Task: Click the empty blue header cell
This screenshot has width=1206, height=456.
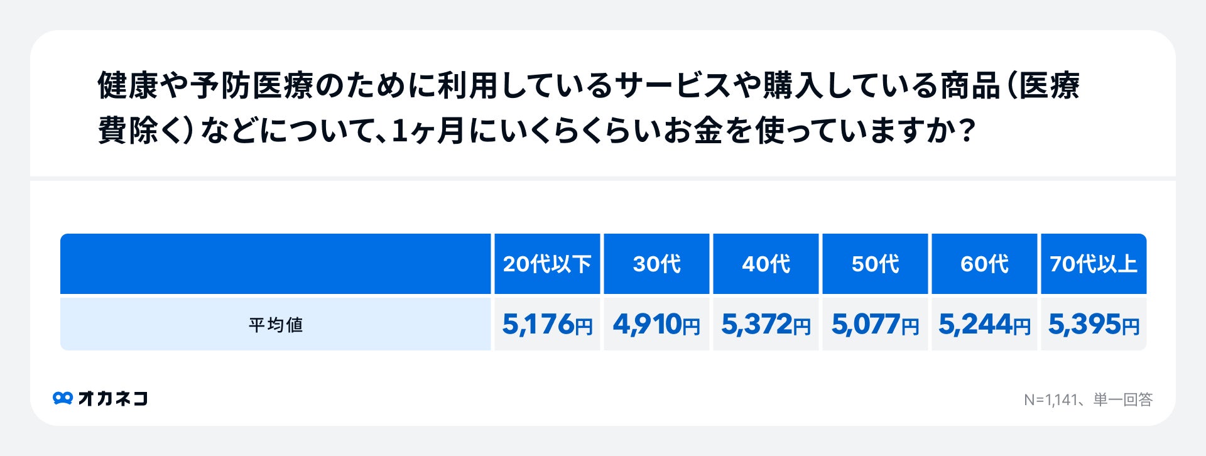Action: click(x=275, y=264)
